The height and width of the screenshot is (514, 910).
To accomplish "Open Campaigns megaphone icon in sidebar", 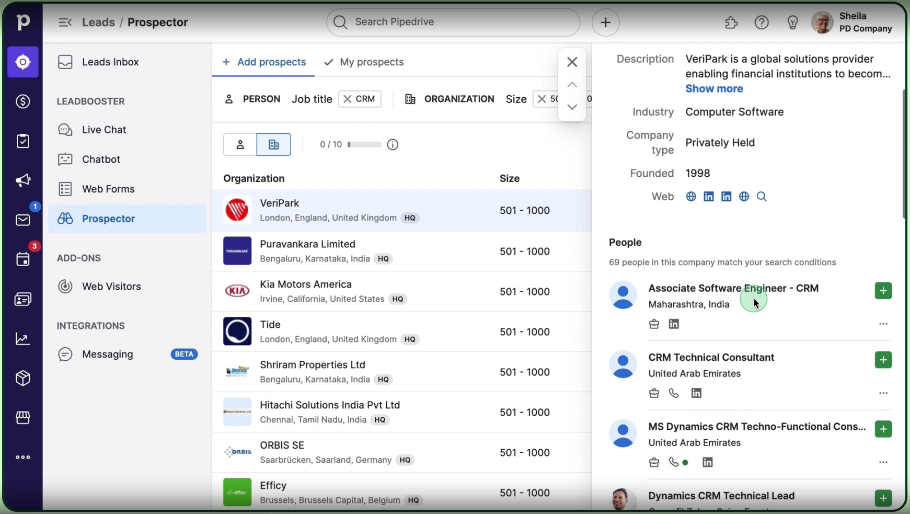I will (x=23, y=181).
